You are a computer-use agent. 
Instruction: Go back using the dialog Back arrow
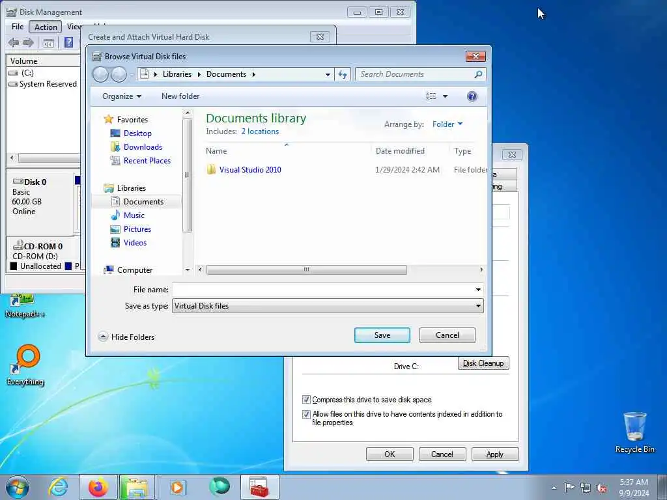pyautogui.click(x=100, y=74)
